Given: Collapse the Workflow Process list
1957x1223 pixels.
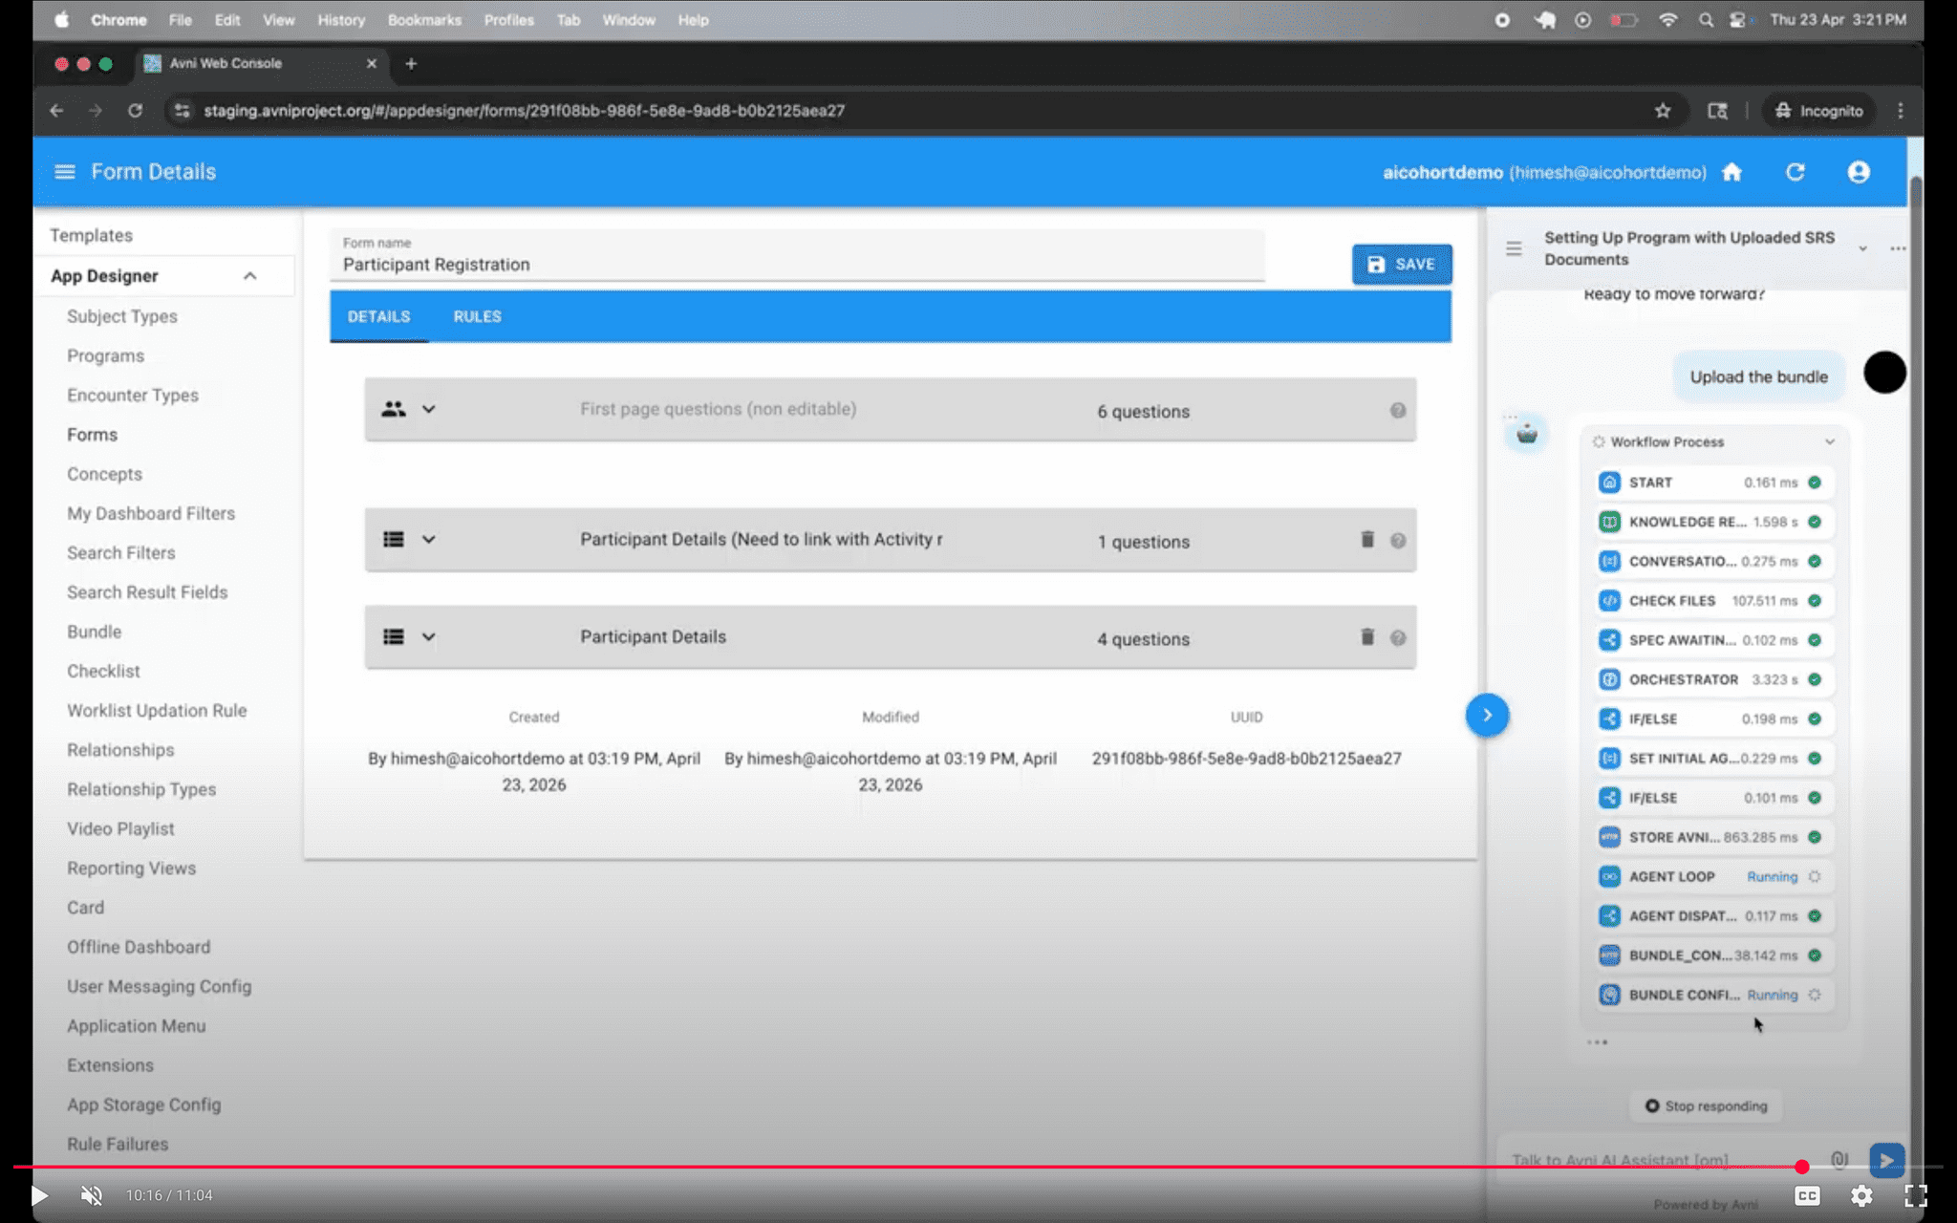Looking at the screenshot, I should (x=1830, y=441).
